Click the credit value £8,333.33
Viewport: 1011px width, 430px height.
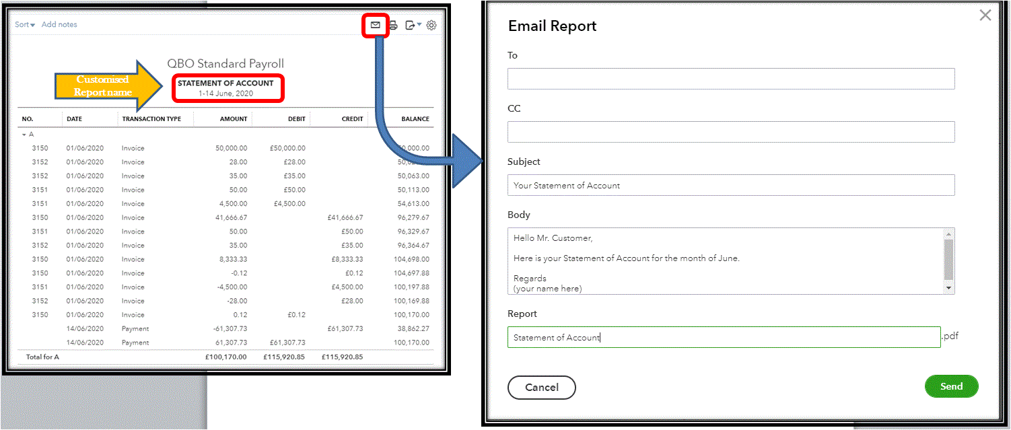point(347,260)
